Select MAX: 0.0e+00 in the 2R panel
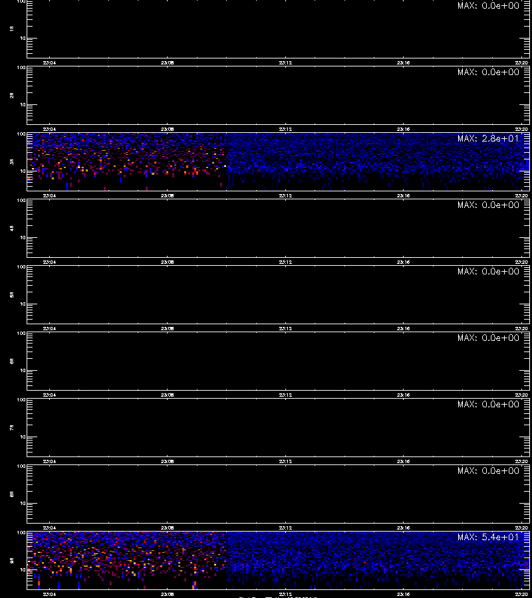This screenshot has height=598, width=532. pyautogui.click(x=488, y=72)
